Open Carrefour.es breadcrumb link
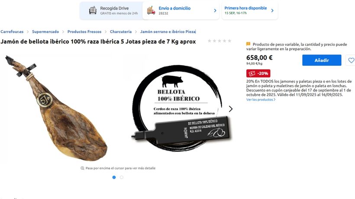The height and width of the screenshot is (199, 355). (x=12, y=32)
